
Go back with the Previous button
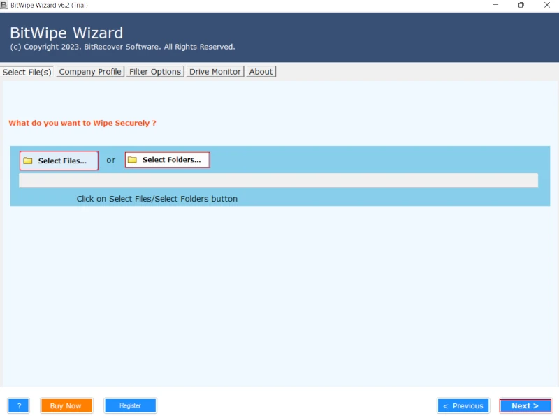463,405
